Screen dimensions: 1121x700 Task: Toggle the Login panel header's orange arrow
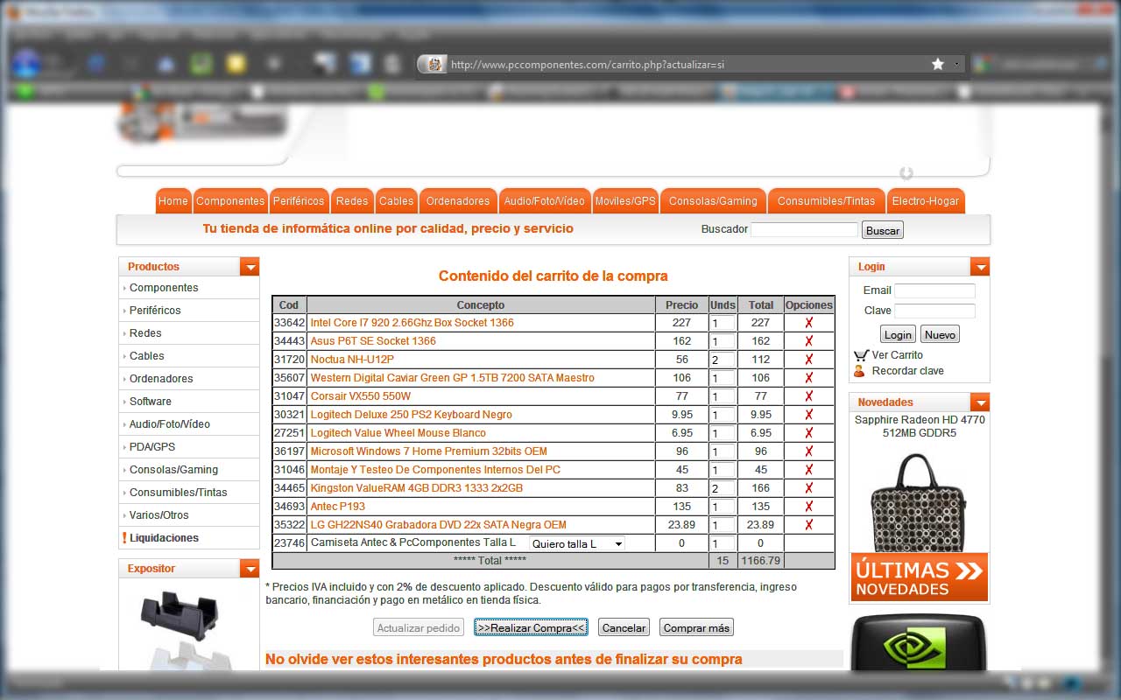point(980,267)
